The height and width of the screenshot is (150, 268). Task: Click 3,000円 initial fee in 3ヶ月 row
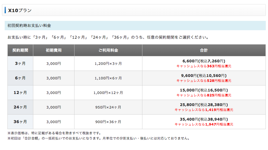pyautogui.click(x=54, y=63)
